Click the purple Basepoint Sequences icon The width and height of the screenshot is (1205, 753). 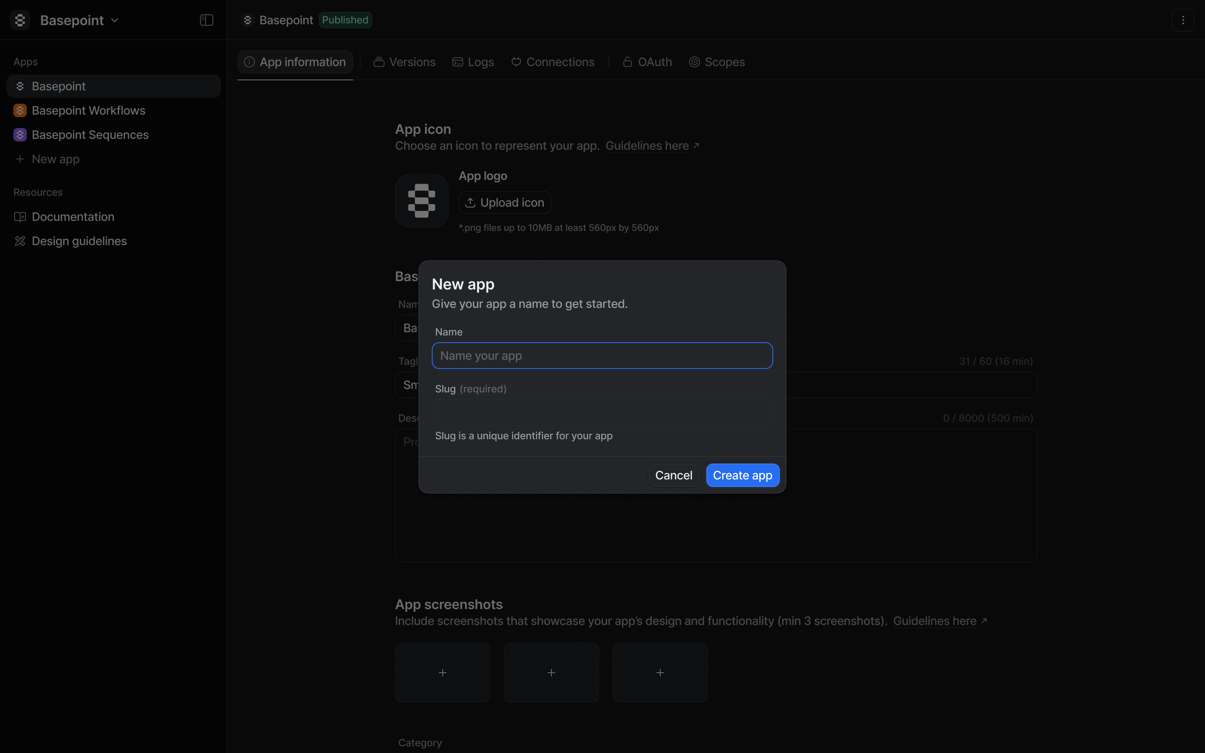point(20,135)
